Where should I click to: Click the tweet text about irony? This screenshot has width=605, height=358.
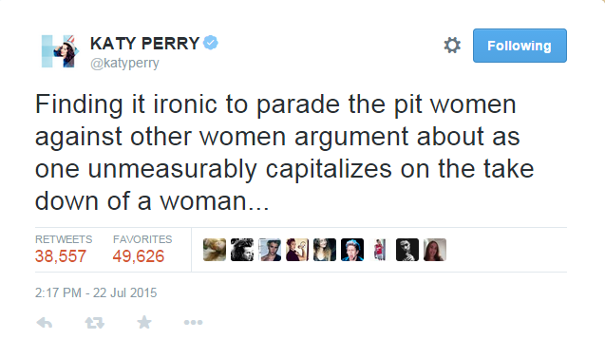point(285,153)
